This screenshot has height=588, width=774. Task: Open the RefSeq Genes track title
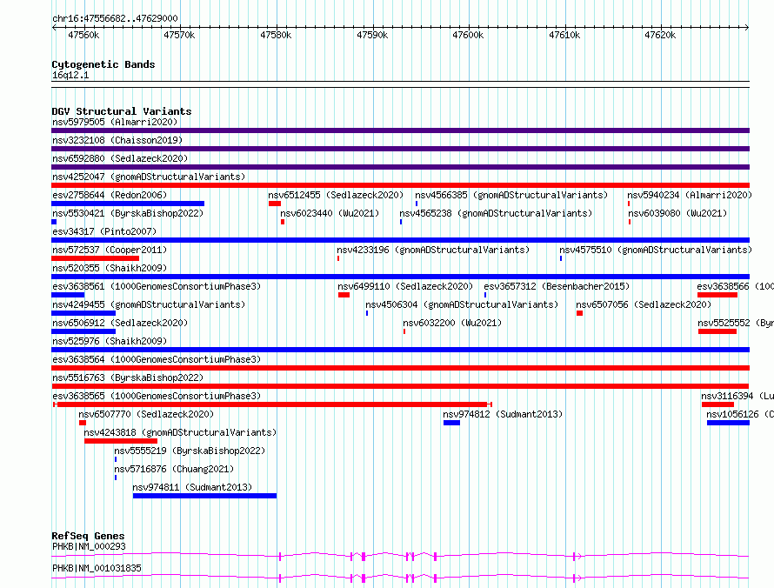pos(88,536)
